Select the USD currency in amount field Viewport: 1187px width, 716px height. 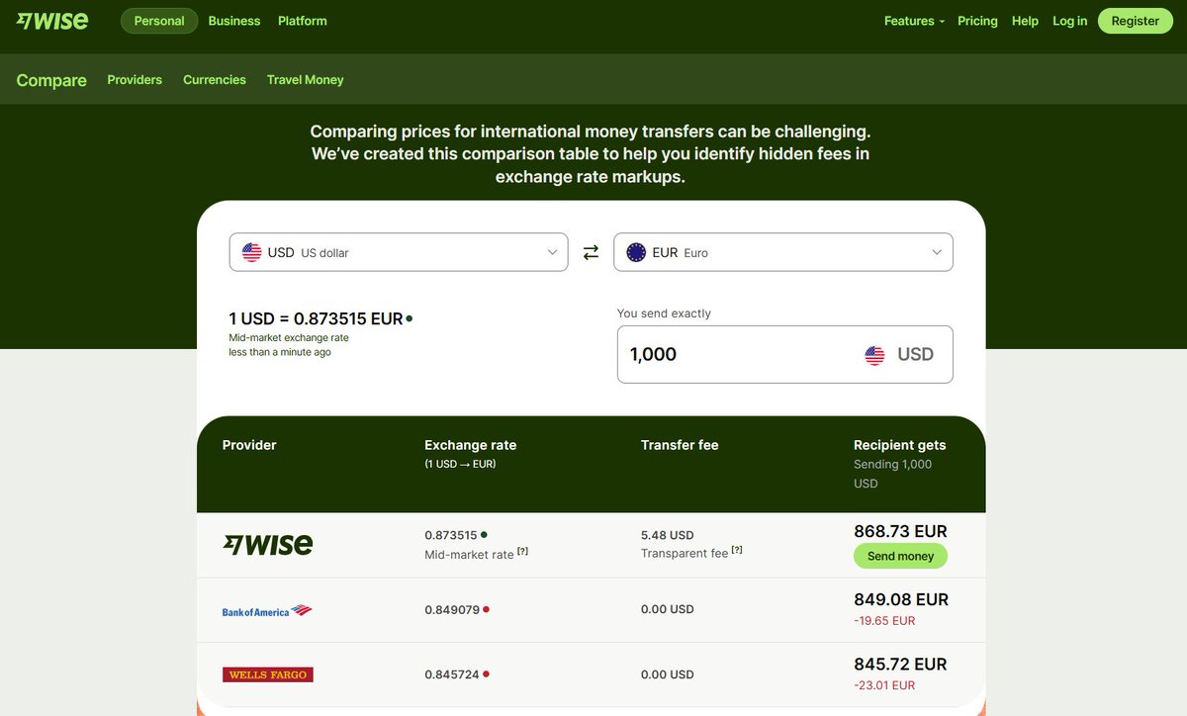coord(899,355)
